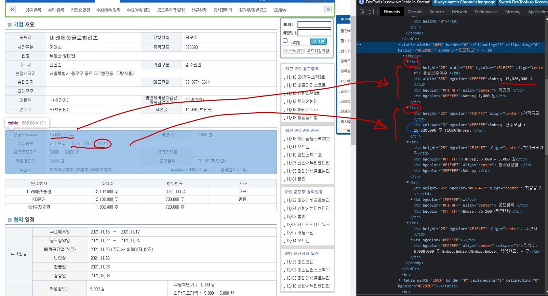Open the 실권주/일반공모 menu item
548x296 pixels.
pos(253,10)
